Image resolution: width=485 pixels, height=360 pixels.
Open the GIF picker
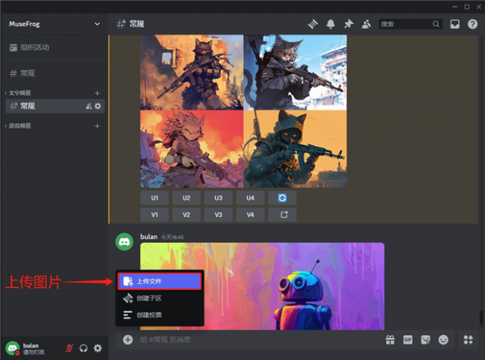pyautogui.click(x=408, y=339)
